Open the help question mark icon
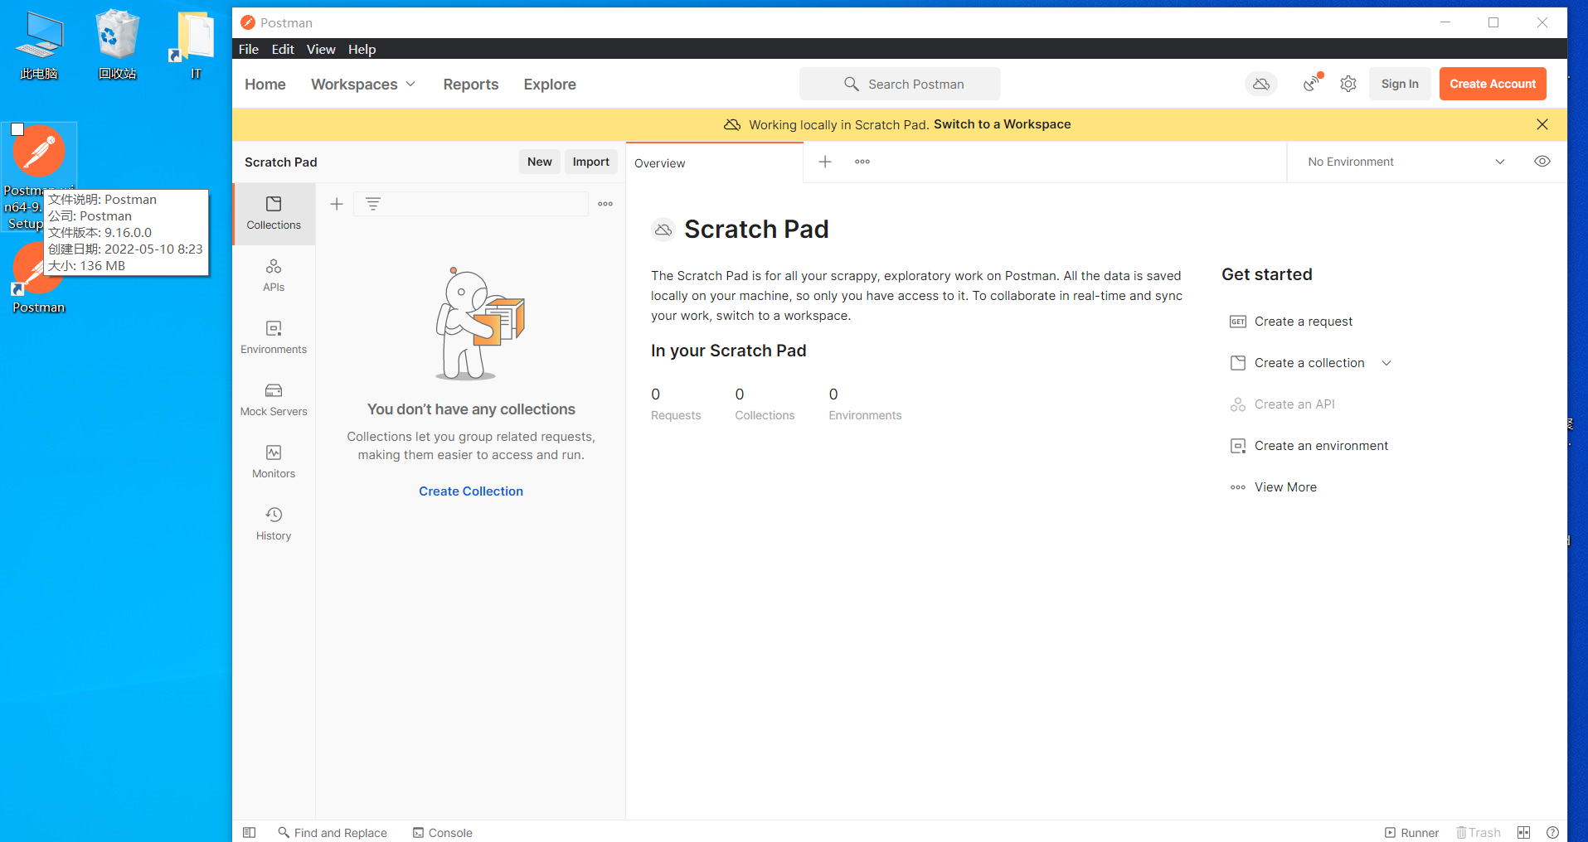This screenshot has height=842, width=1588. pos(1552,832)
